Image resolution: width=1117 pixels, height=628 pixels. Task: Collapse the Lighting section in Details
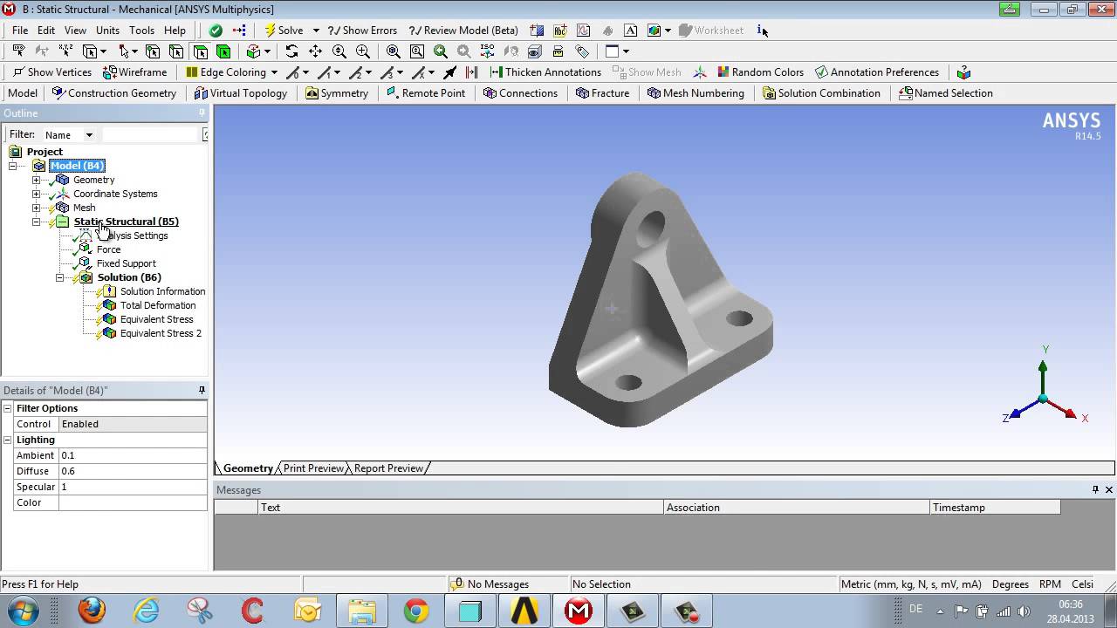click(8, 440)
